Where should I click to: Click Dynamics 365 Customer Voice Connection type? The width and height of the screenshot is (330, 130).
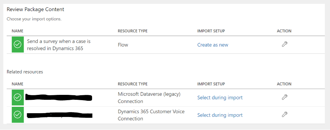(151, 115)
